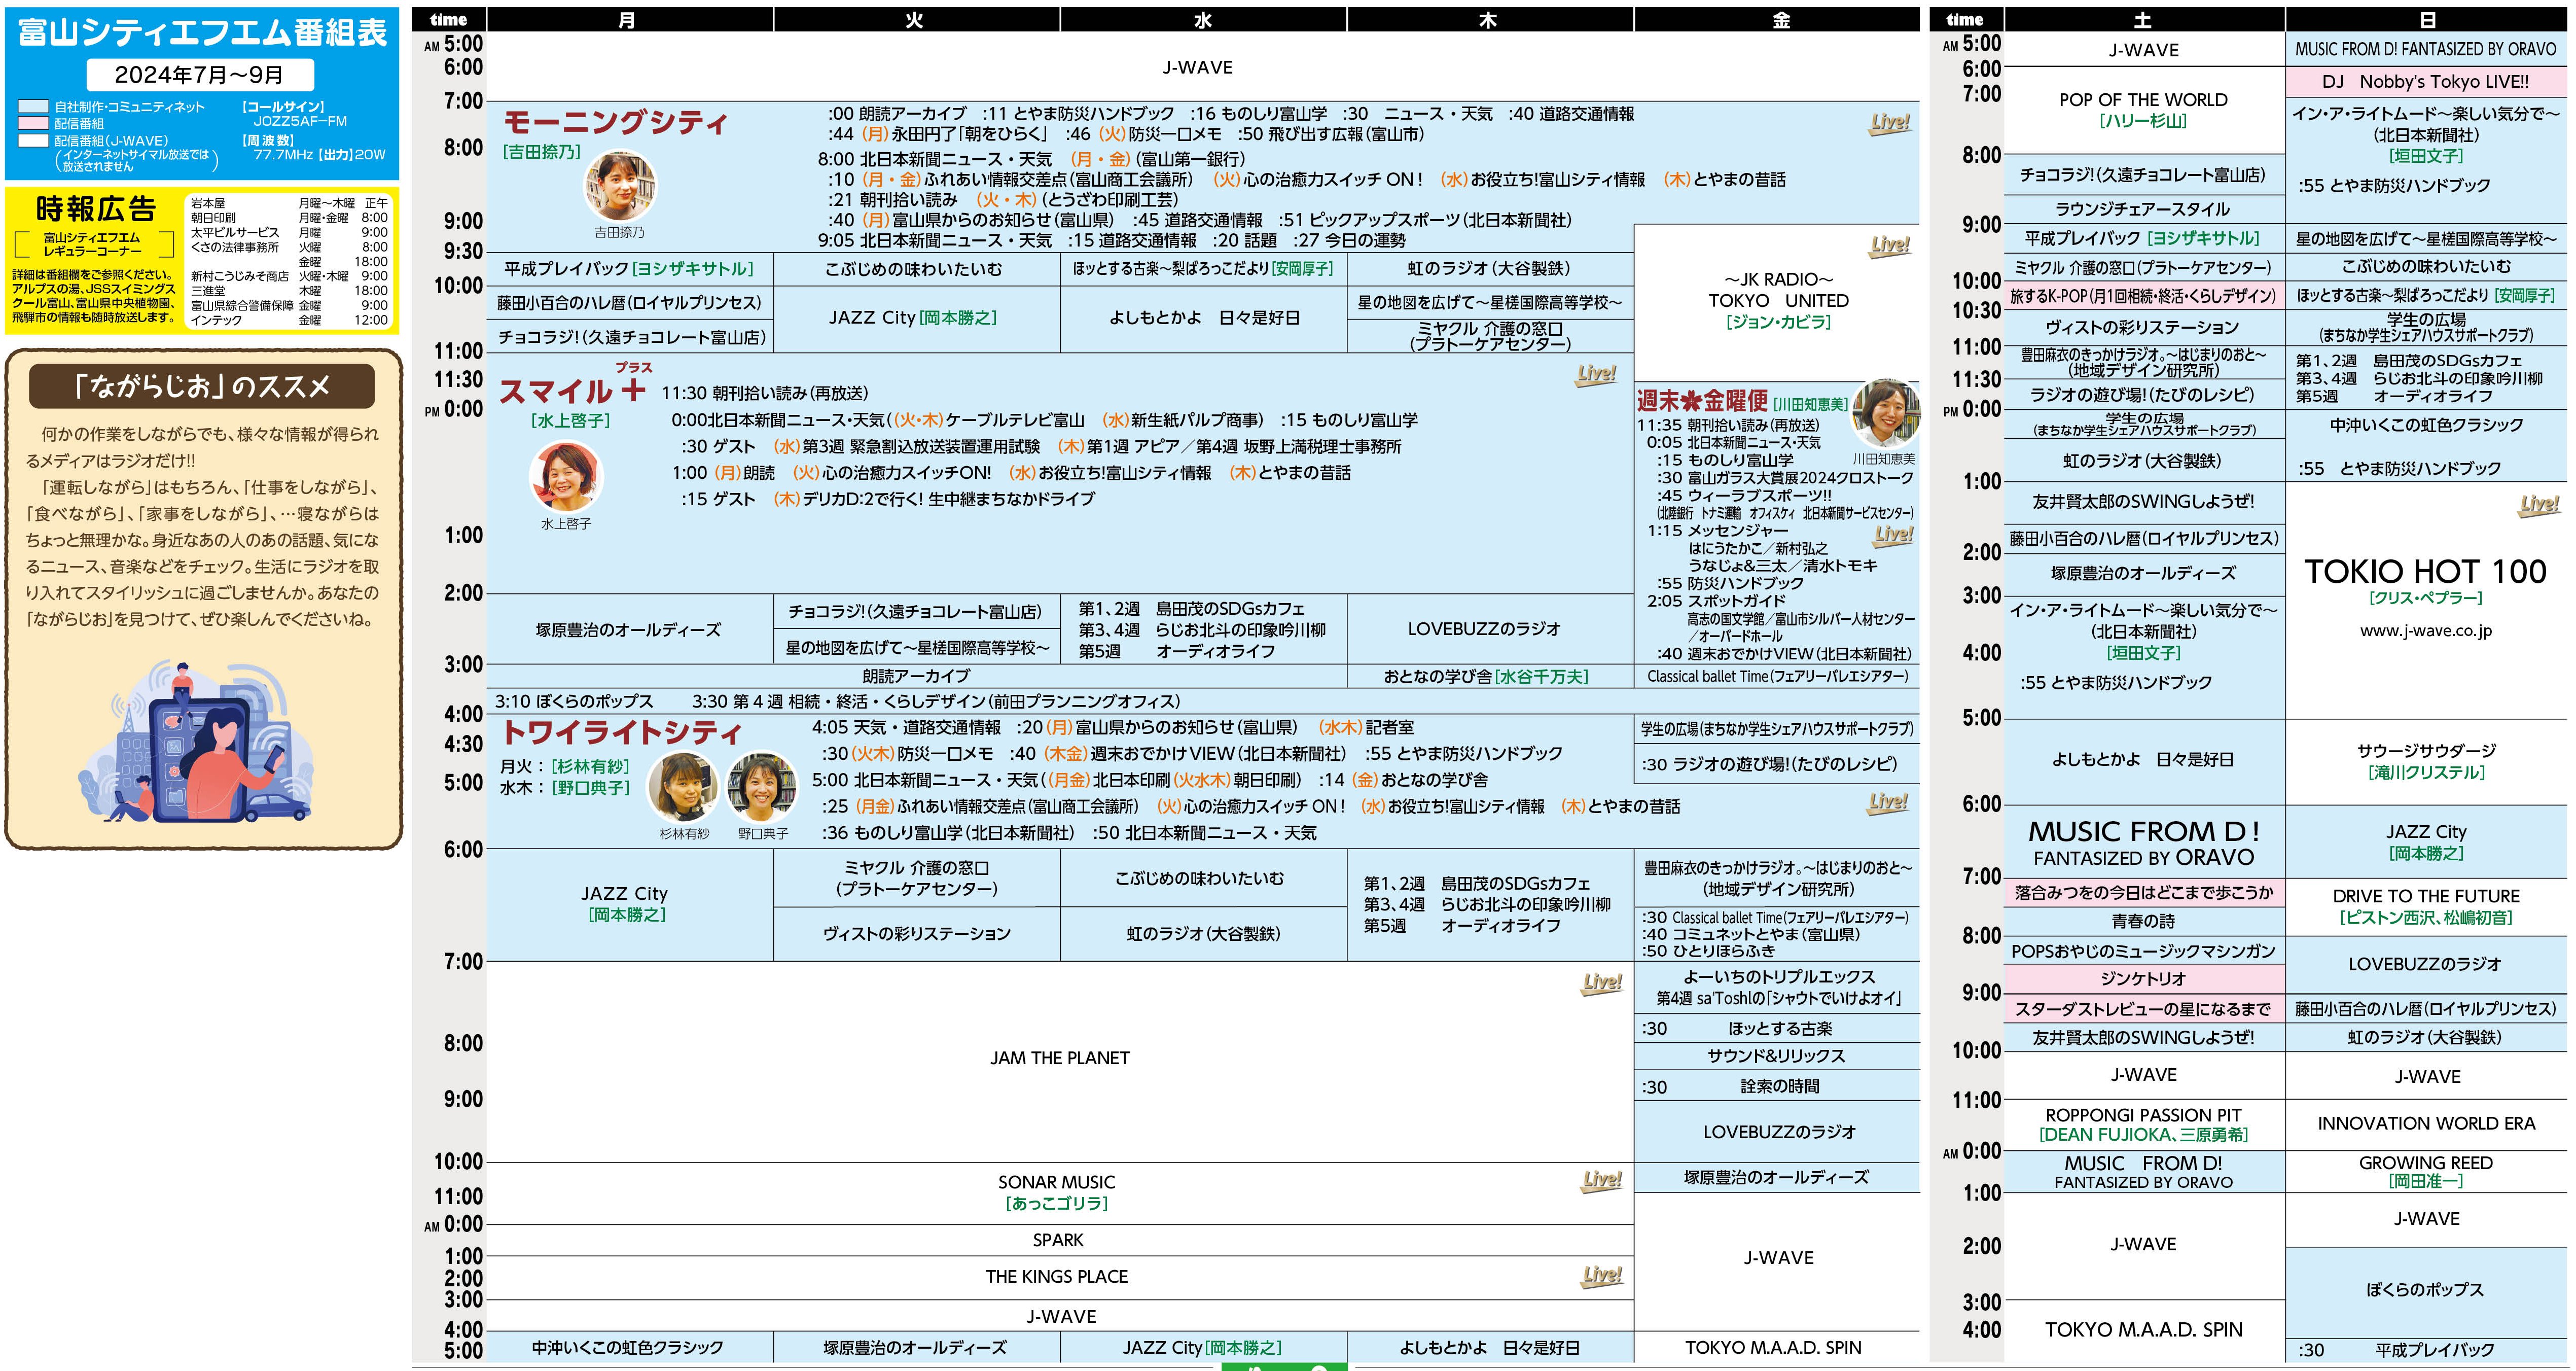Click the 旅するK-POP program

(x=2144, y=296)
